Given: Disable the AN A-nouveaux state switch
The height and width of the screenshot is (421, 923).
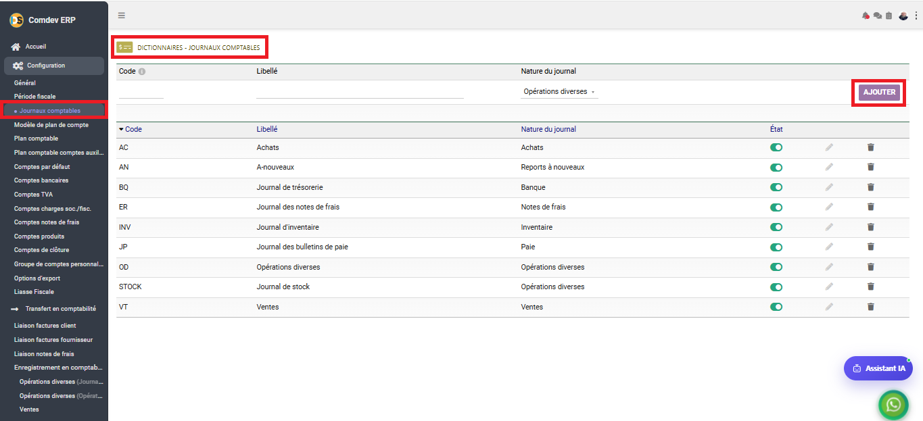Looking at the screenshot, I should (x=776, y=168).
